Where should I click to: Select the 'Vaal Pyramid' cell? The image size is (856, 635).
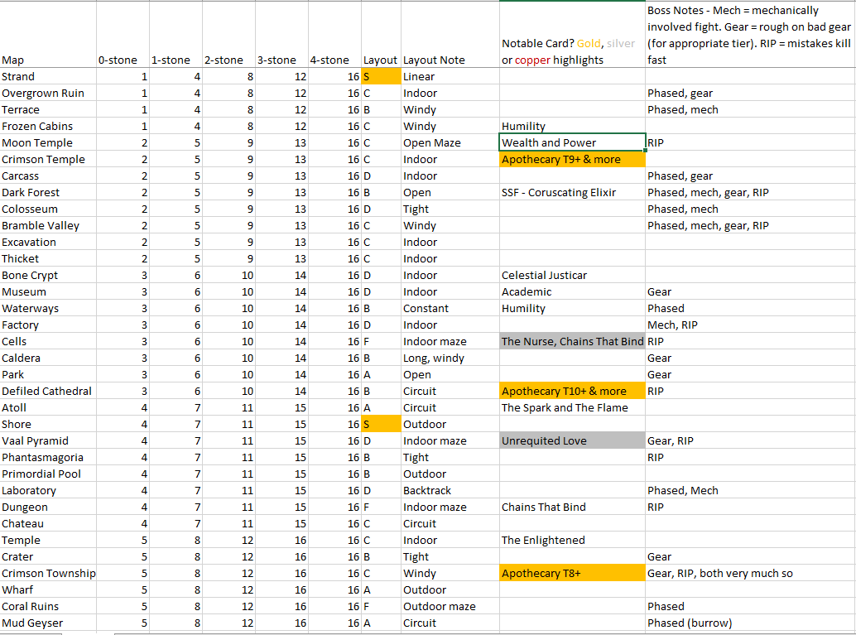(x=48, y=440)
